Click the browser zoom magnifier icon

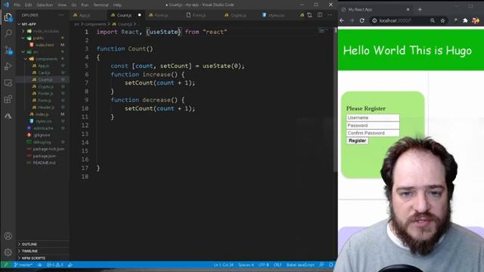click(x=433, y=20)
